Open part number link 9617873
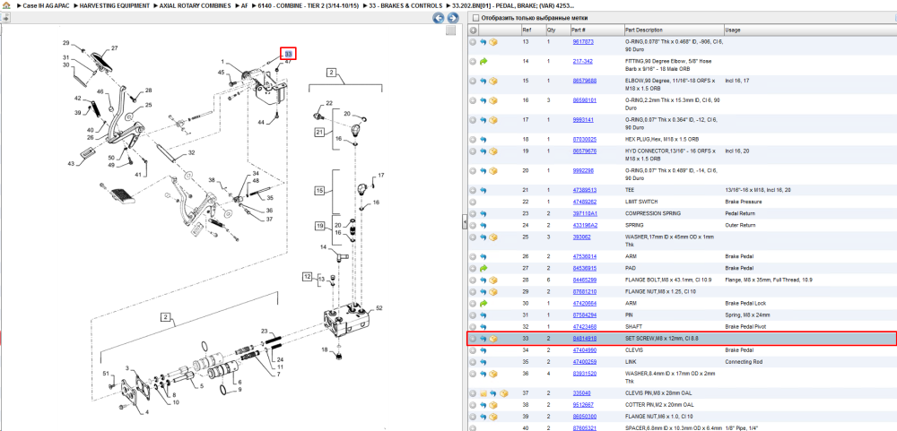 [583, 42]
